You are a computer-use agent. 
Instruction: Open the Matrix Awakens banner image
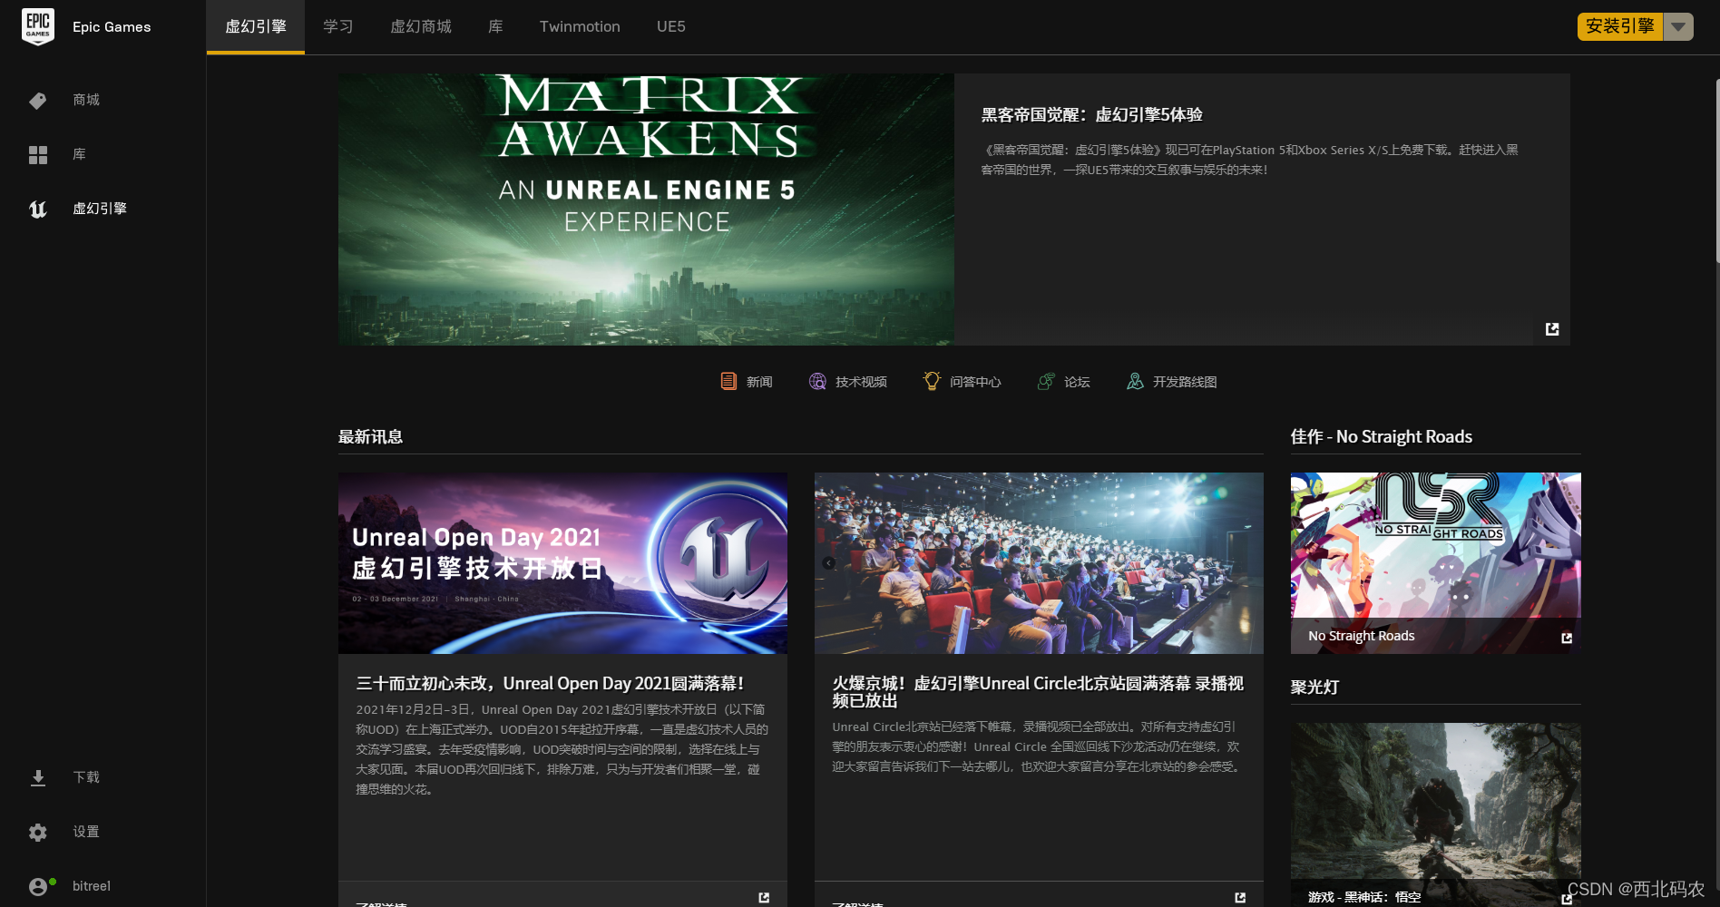click(x=646, y=210)
